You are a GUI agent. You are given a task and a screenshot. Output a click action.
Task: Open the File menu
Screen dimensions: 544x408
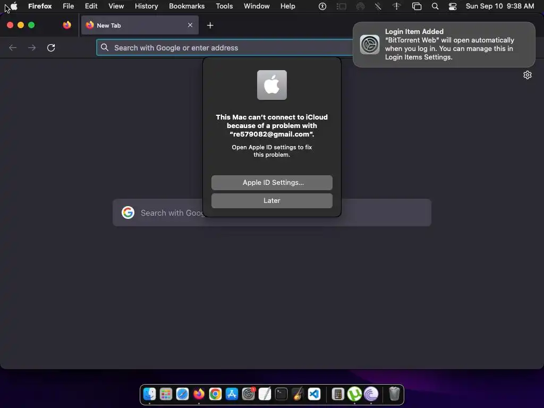(69, 6)
